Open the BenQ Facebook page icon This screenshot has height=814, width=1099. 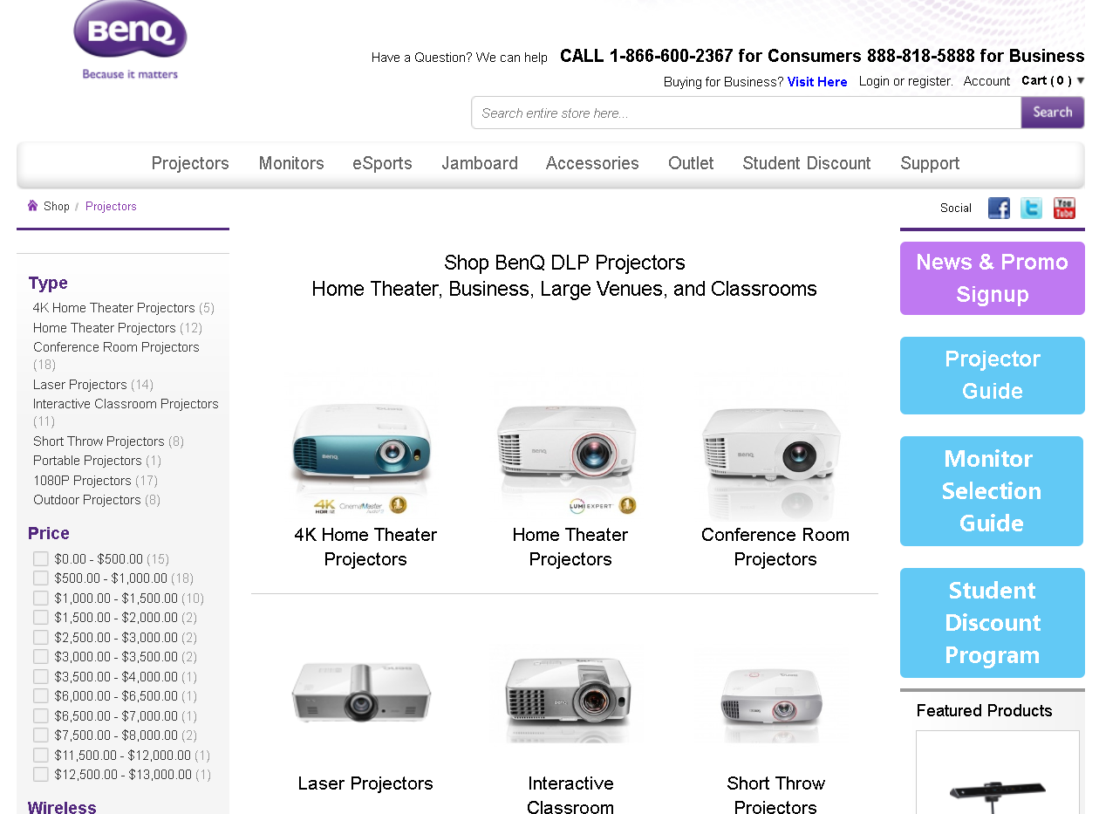999,208
